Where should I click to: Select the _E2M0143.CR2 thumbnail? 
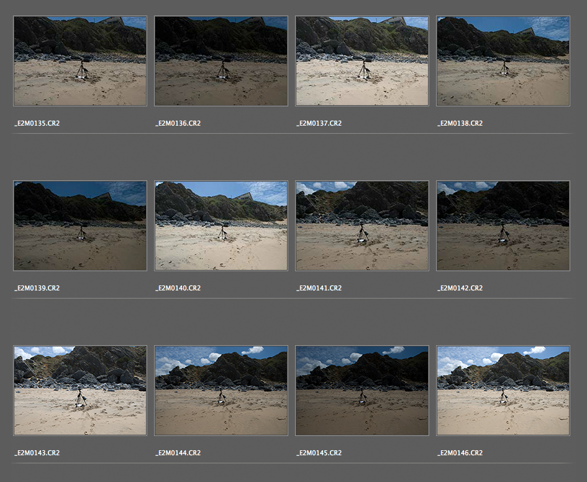coord(80,391)
